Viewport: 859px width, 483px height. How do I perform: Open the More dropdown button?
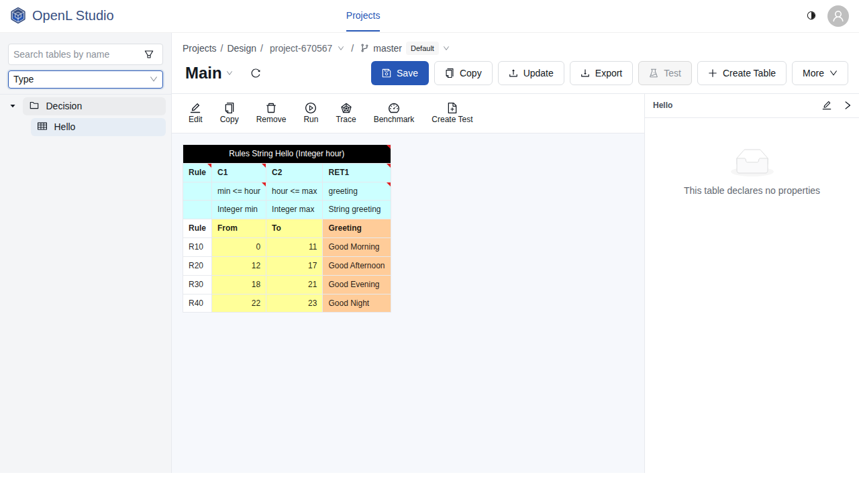[x=820, y=73]
